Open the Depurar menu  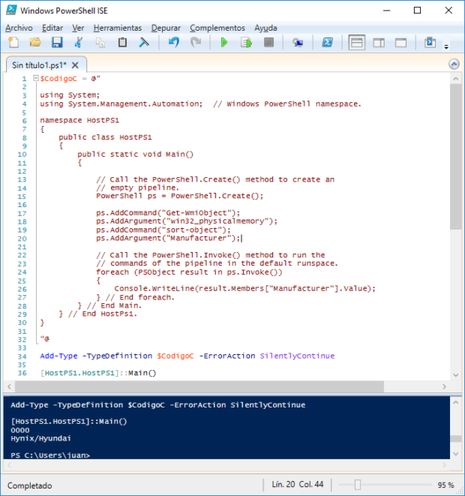(166, 28)
